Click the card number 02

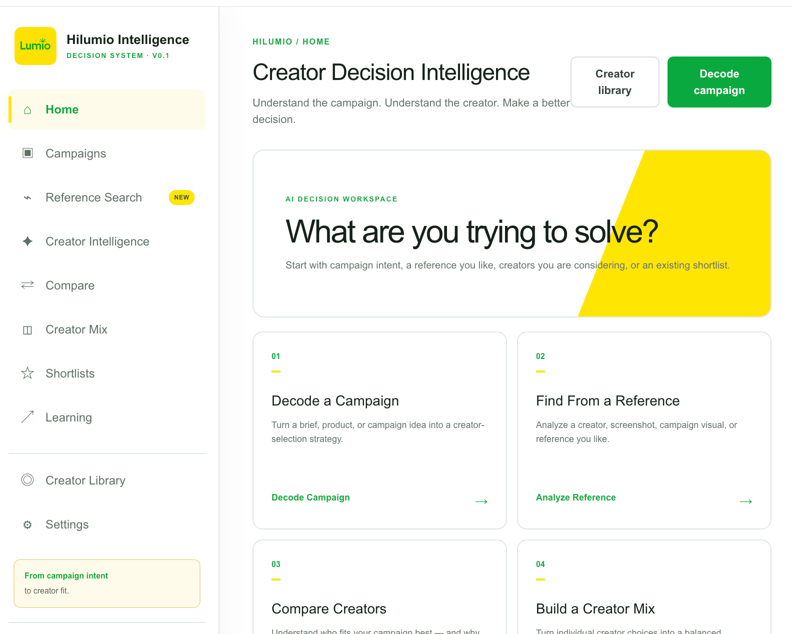click(x=540, y=356)
